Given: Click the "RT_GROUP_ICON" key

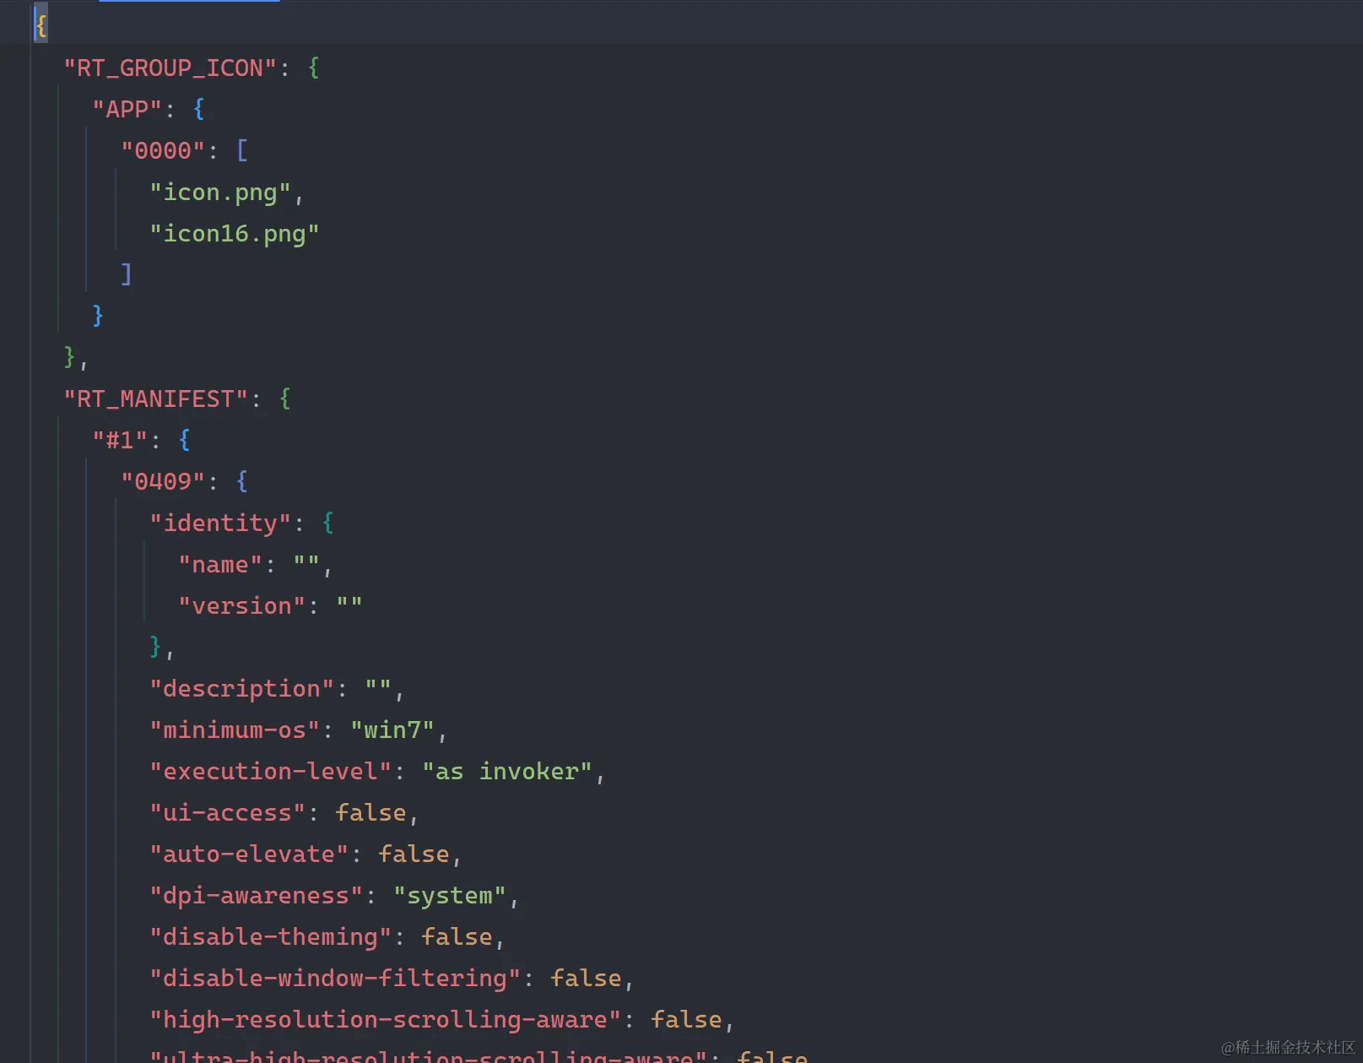Looking at the screenshot, I should pyautogui.click(x=170, y=68).
